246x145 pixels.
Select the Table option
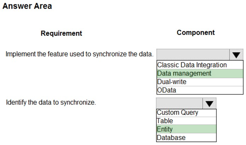point(186,121)
